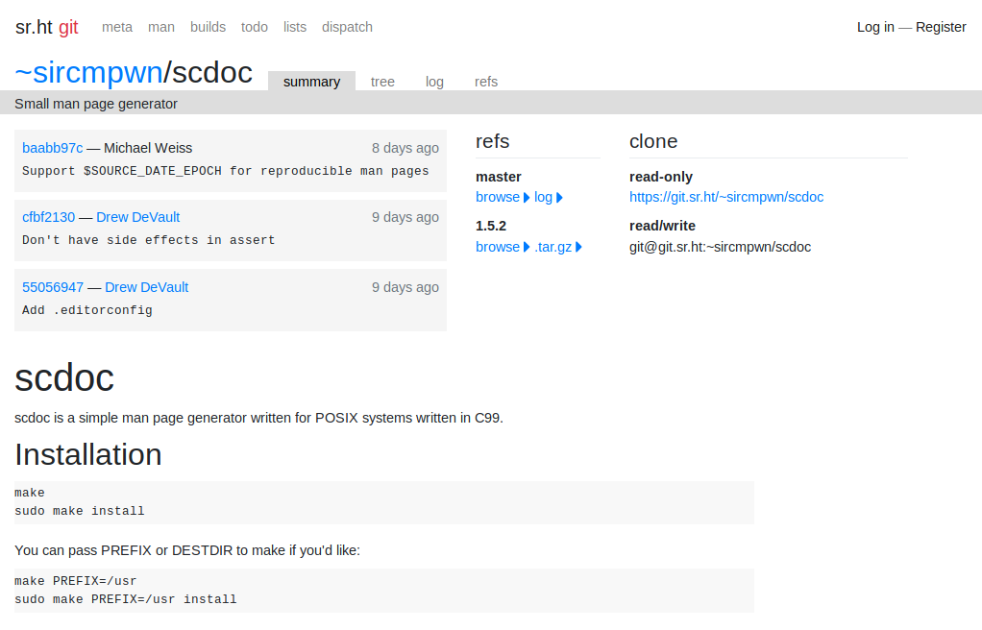View Drew DeVault's profile on cfbf2130 commit
This screenshot has height=630, width=982.
[x=137, y=217]
